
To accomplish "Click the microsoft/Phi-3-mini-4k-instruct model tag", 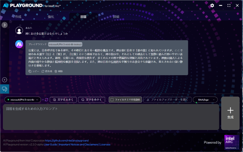I will (x=65, y=44).
